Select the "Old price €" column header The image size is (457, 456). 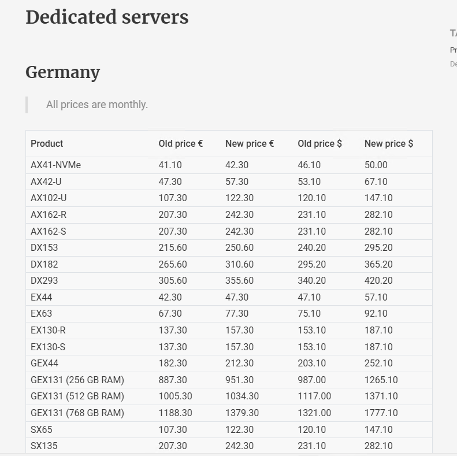pyautogui.click(x=180, y=143)
